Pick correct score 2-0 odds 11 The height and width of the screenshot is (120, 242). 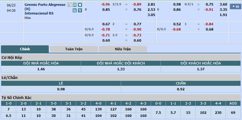click(x=24, y=116)
